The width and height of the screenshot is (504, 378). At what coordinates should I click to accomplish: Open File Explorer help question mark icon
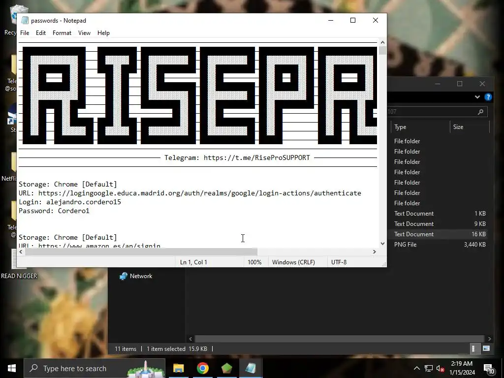488,97
